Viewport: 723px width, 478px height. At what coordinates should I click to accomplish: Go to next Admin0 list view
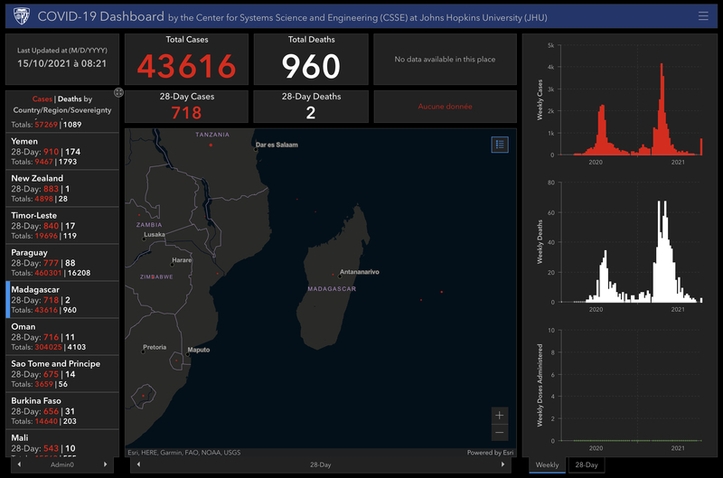tap(106, 464)
